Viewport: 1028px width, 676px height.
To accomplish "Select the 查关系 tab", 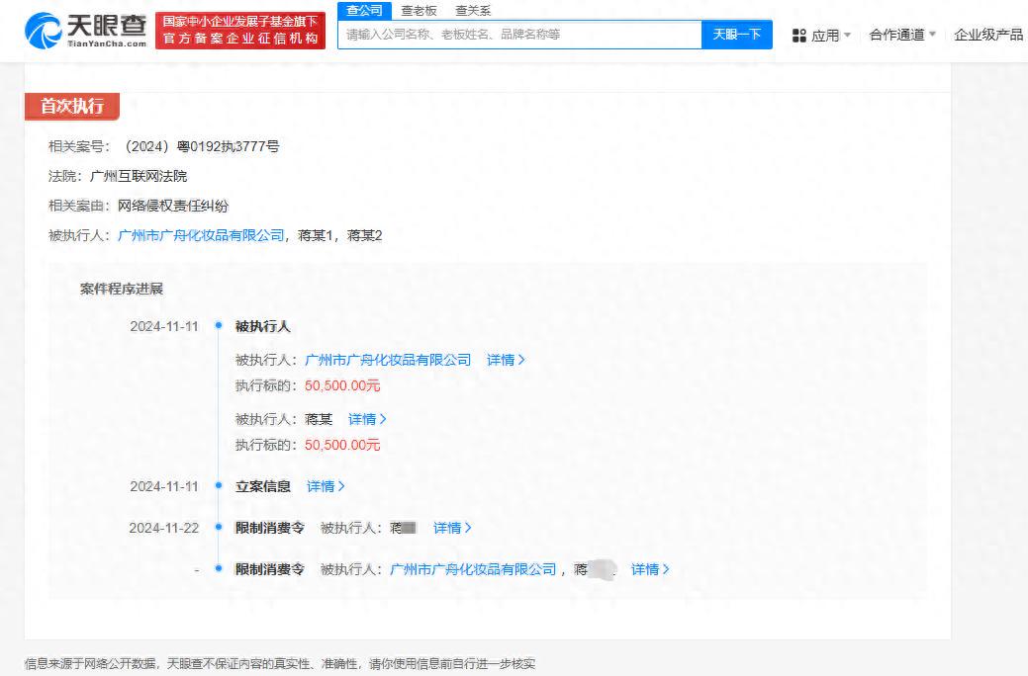I will [472, 11].
